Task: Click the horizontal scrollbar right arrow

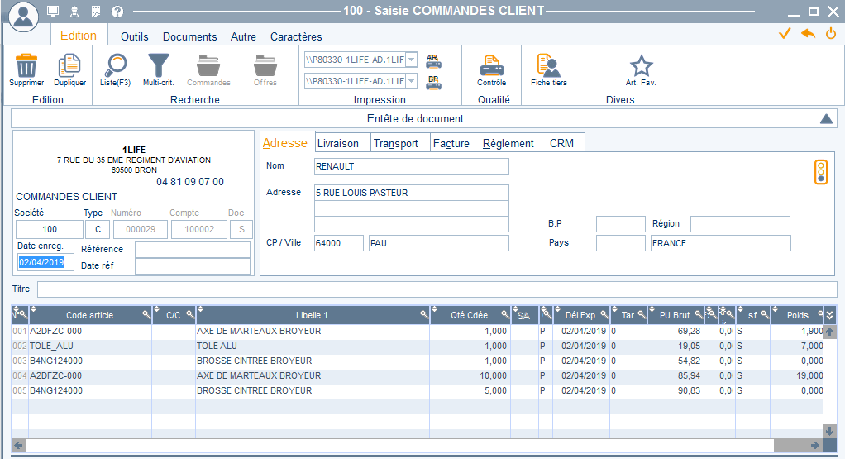Action: 815,445
